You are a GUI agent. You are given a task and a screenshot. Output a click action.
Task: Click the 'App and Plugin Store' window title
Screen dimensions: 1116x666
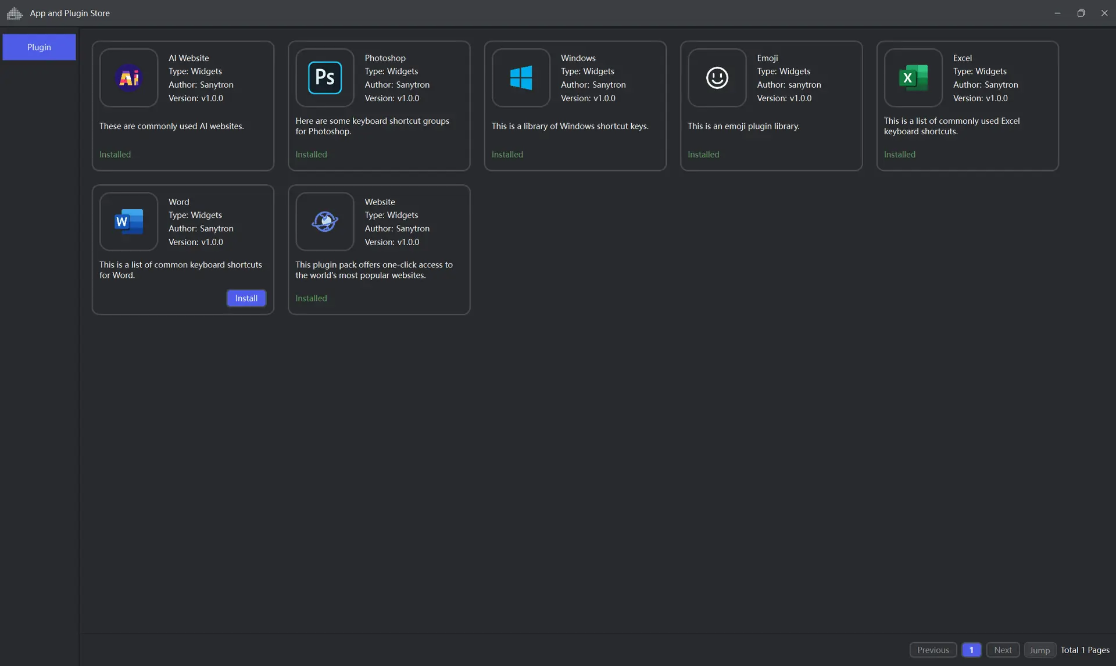(x=70, y=13)
